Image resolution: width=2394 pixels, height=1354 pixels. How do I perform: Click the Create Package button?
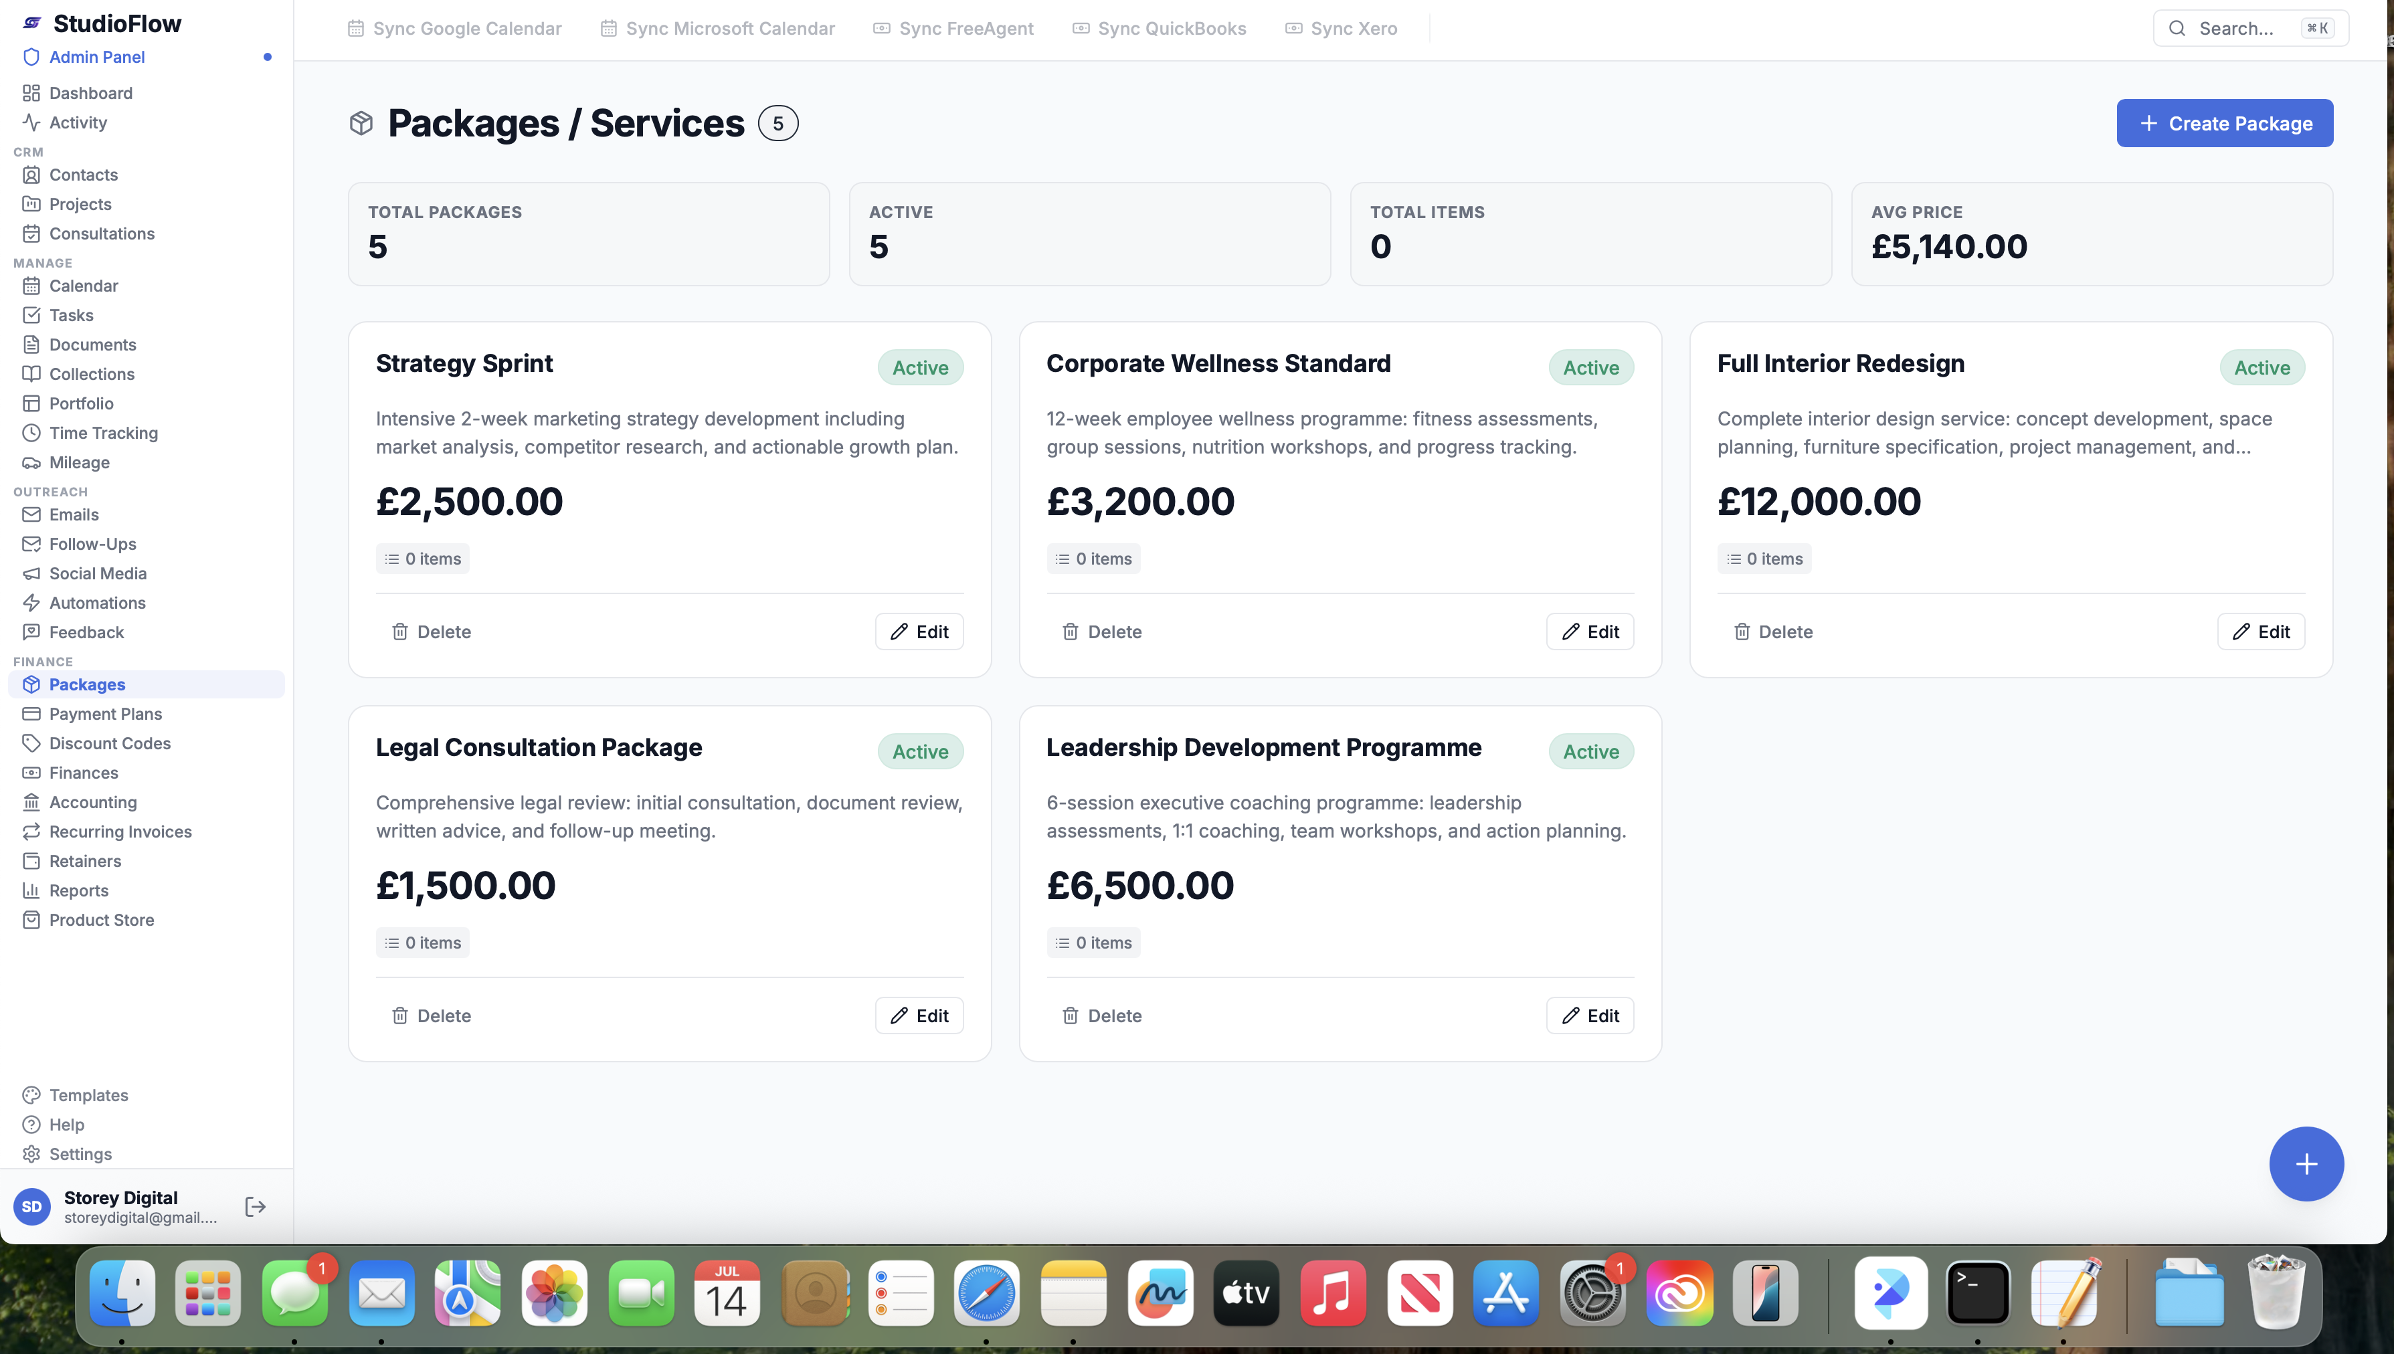click(x=2224, y=122)
